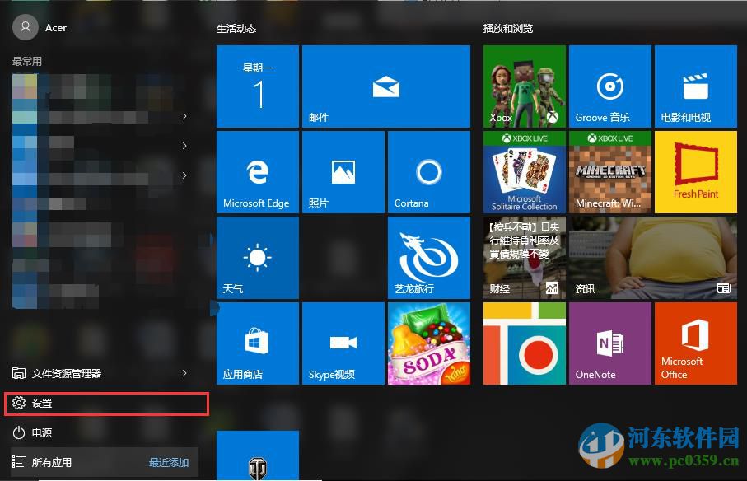Screen dimensions: 747x481
Task: Open Minecraft Windows edition tile
Action: (609, 171)
